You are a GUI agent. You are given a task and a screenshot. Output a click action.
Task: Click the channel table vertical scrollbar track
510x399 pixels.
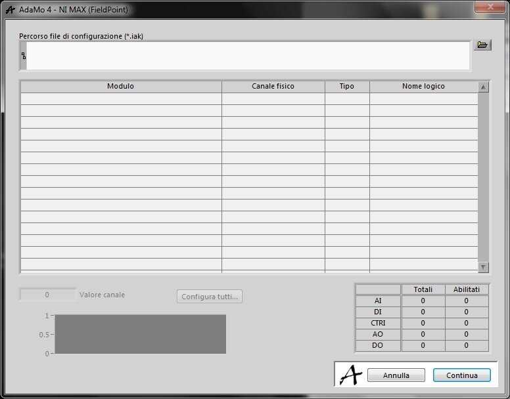point(484,177)
